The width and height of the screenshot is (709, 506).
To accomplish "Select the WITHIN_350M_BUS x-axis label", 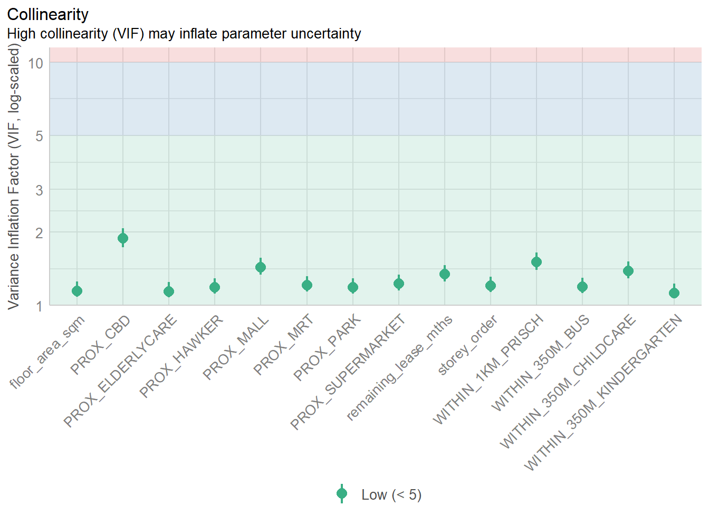I will click(540, 364).
